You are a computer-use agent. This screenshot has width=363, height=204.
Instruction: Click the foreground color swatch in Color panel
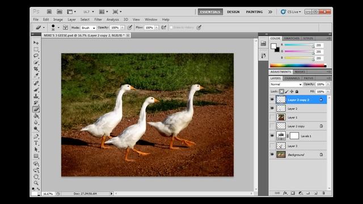tap(273, 46)
